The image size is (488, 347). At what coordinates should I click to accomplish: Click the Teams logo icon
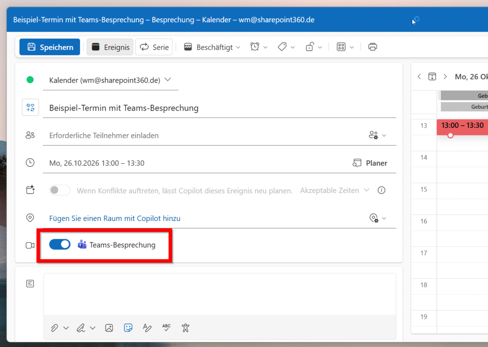(x=82, y=244)
